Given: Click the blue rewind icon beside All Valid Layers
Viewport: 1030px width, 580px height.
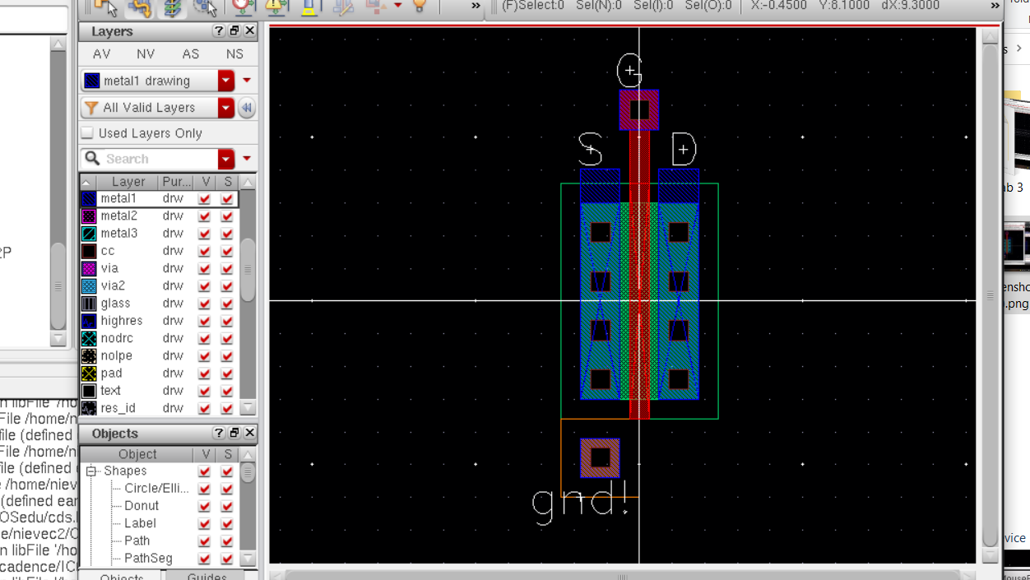Looking at the screenshot, I should pyautogui.click(x=246, y=108).
